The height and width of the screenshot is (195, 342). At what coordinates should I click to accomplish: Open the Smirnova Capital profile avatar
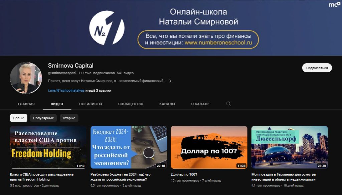26,78
